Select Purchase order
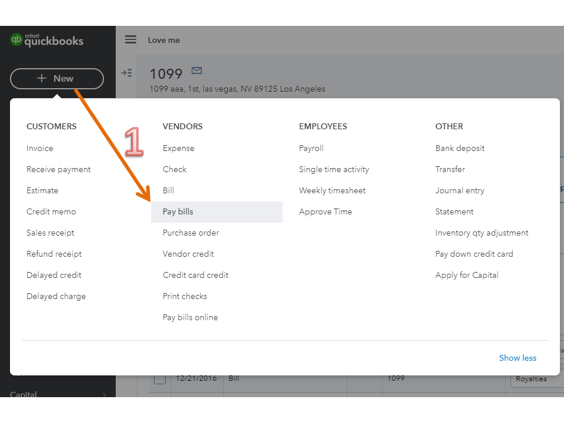 click(x=190, y=233)
